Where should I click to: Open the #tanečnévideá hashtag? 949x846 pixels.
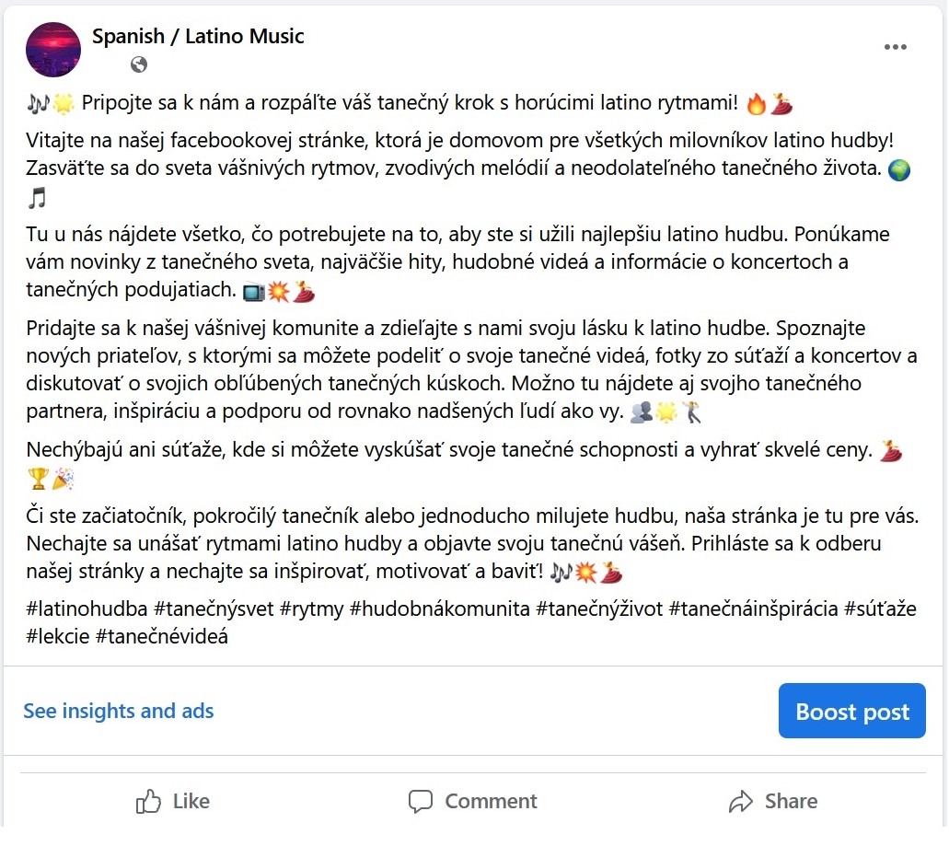pos(162,637)
